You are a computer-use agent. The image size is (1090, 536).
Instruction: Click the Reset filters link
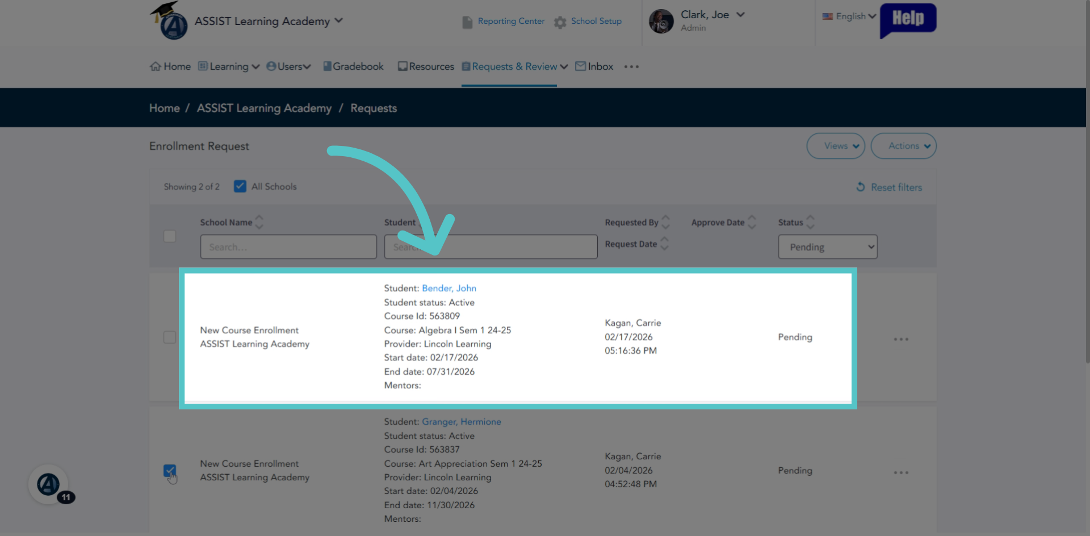pyautogui.click(x=889, y=187)
